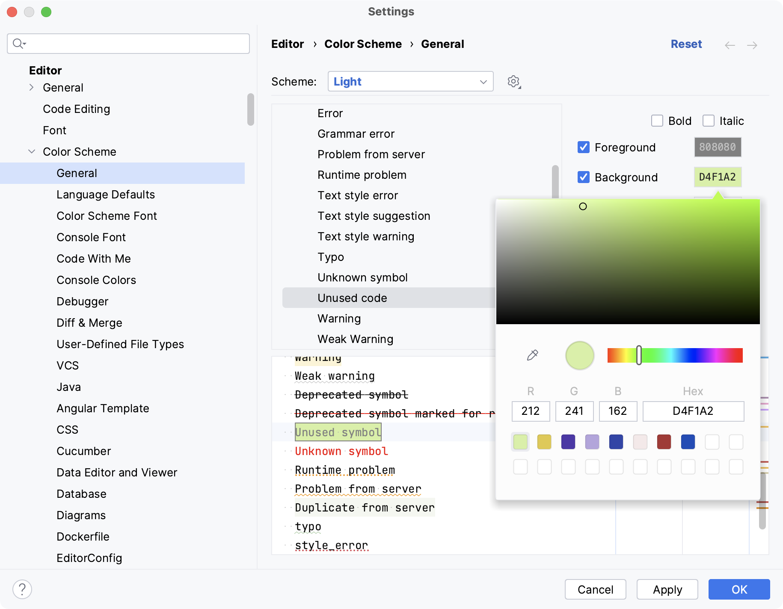Click Unknown symbol in the preview
This screenshot has height=609, width=783.
(x=341, y=451)
